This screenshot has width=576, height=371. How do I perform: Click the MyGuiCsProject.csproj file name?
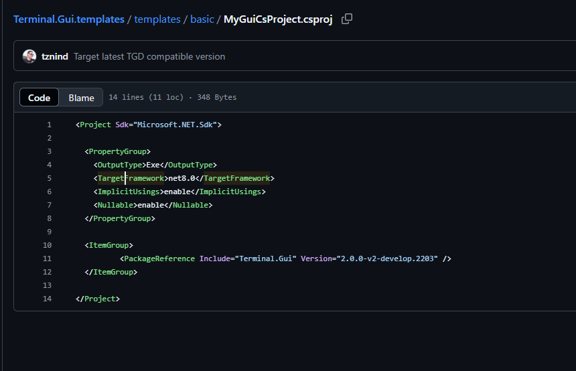click(x=278, y=19)
